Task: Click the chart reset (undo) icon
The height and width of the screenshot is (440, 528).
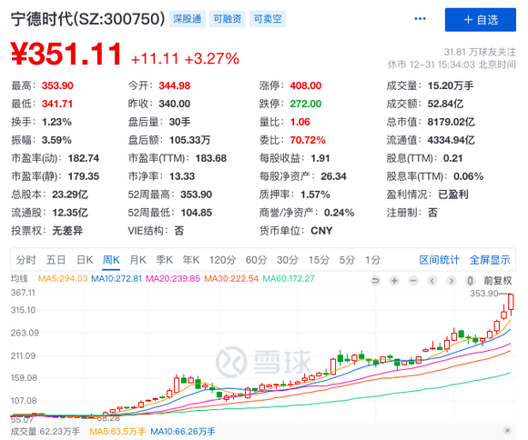Action: (x=375, y=280)
